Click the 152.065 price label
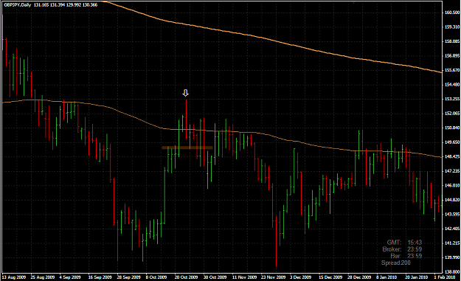Screen dimensions: 461x281 pyautogui.click(x=452, y=113)
